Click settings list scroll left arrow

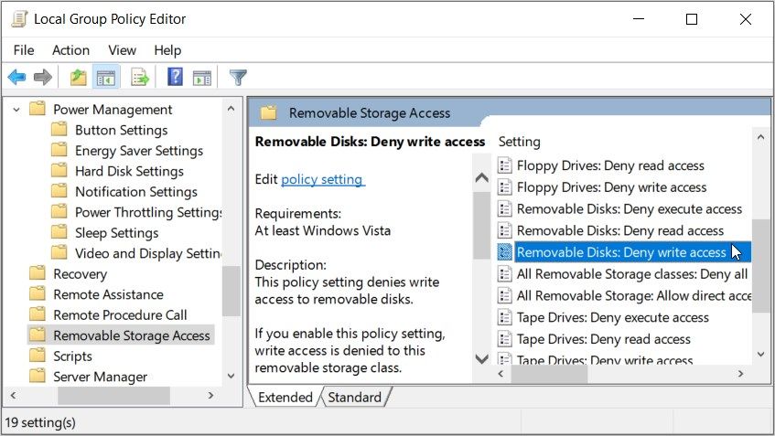501,374
